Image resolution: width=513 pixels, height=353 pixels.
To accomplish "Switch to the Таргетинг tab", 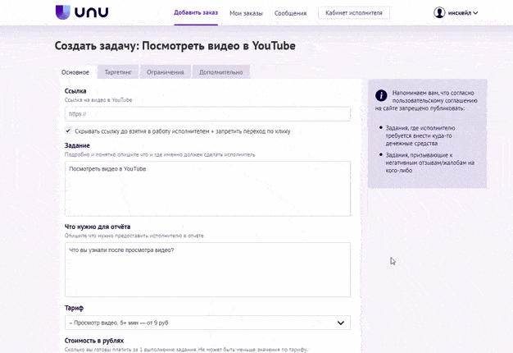I will pyautogui.click(x=118, y=72).
